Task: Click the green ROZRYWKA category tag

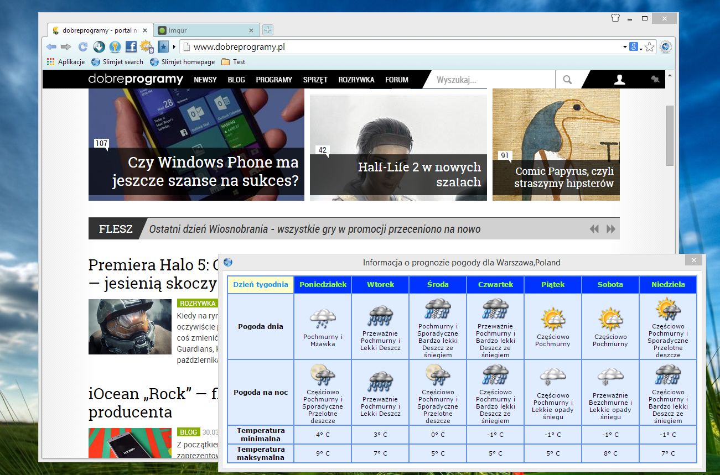Action: click(198, 304)
